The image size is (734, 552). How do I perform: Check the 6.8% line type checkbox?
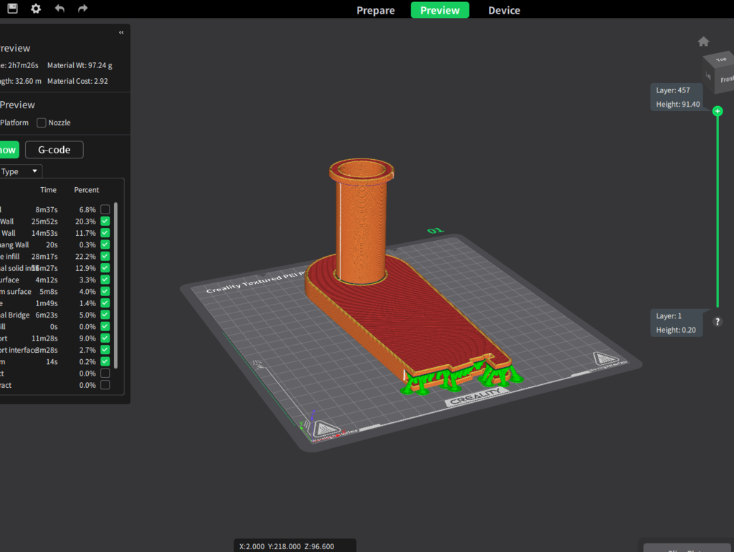(x=105, y=209)
